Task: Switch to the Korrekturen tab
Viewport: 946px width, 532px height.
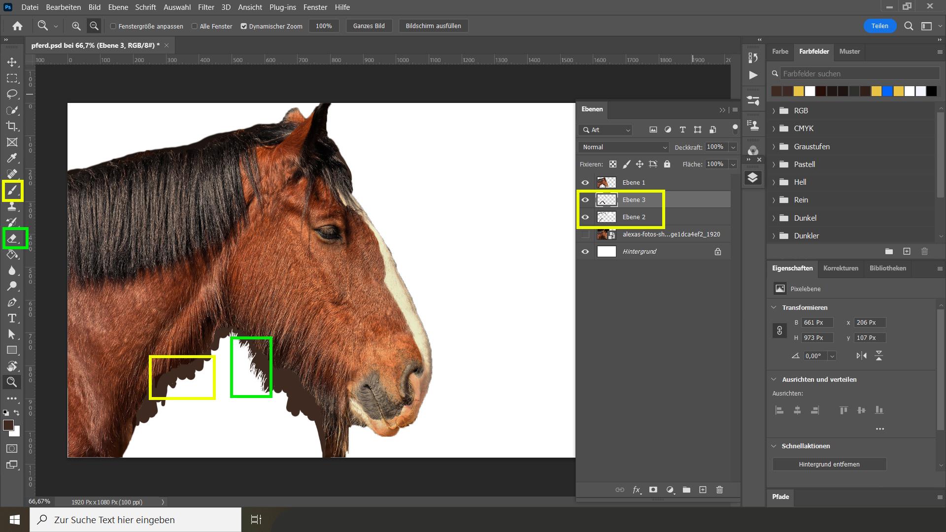Action: [841, 268]
